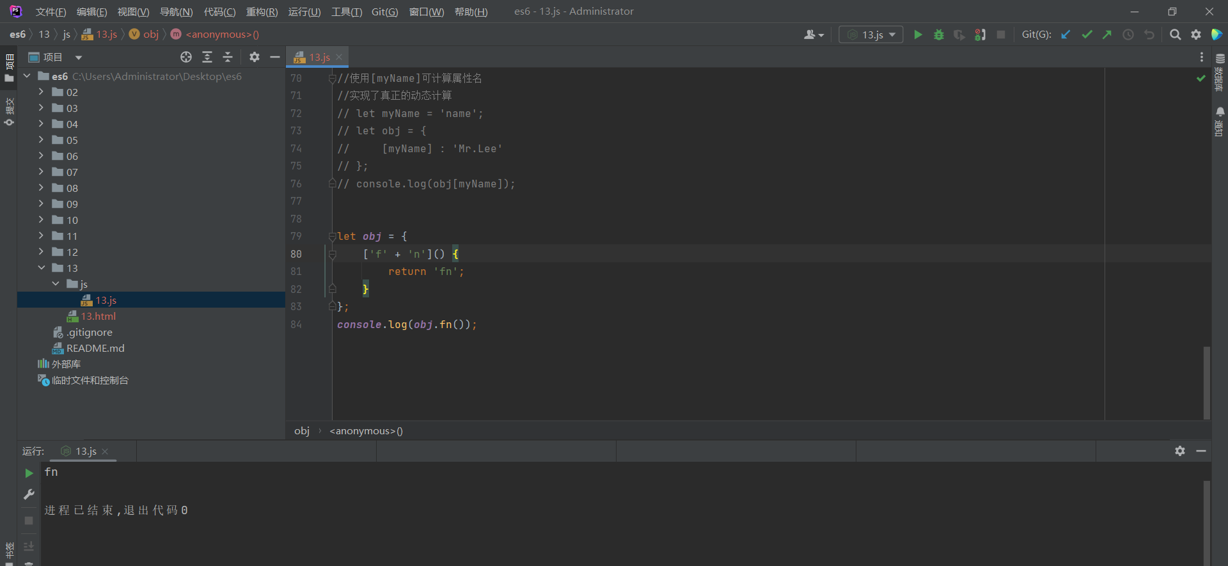Image resolution: width=1228 pixels, height=566 pixels.
Task: Open the 13.js run configuration dropdown
Action: (871, 35)
